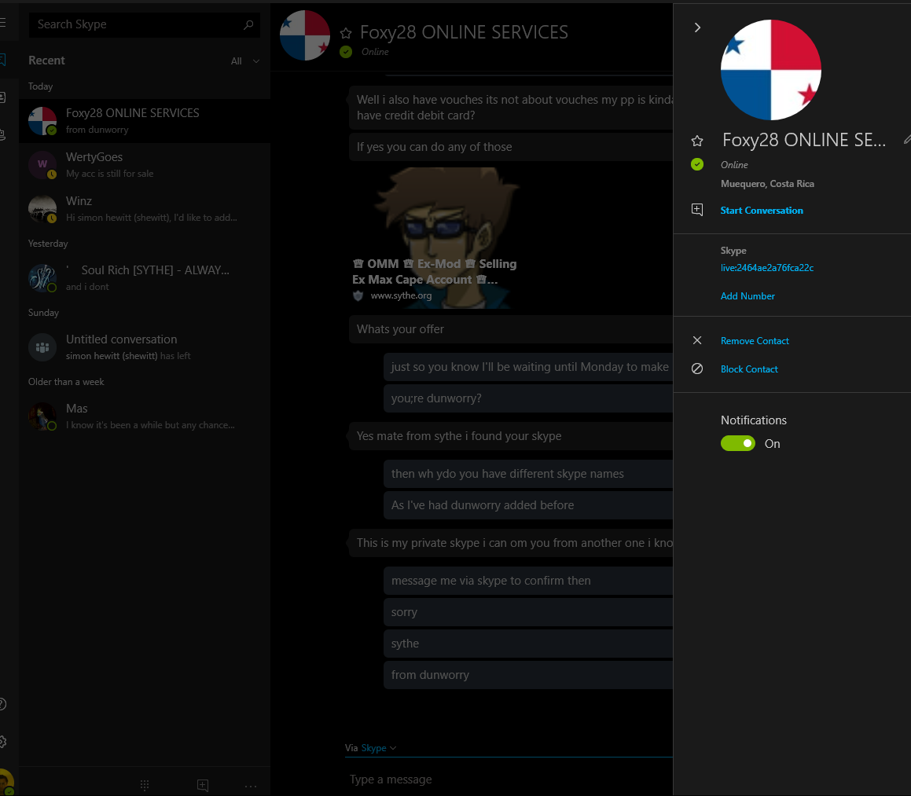Click the chat header Panama flag avatar
The image size is (911, 796).
tap(305, 35)
